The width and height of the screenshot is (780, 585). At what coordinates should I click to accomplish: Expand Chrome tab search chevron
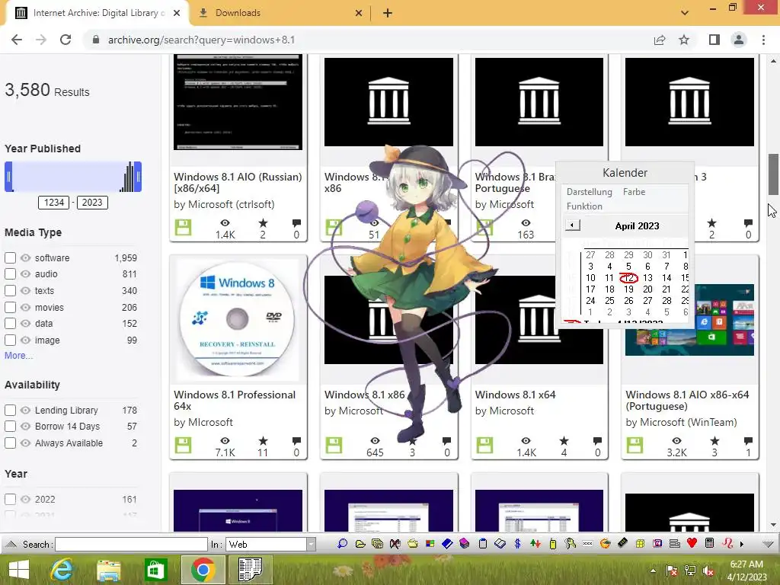tap(685, 12)
